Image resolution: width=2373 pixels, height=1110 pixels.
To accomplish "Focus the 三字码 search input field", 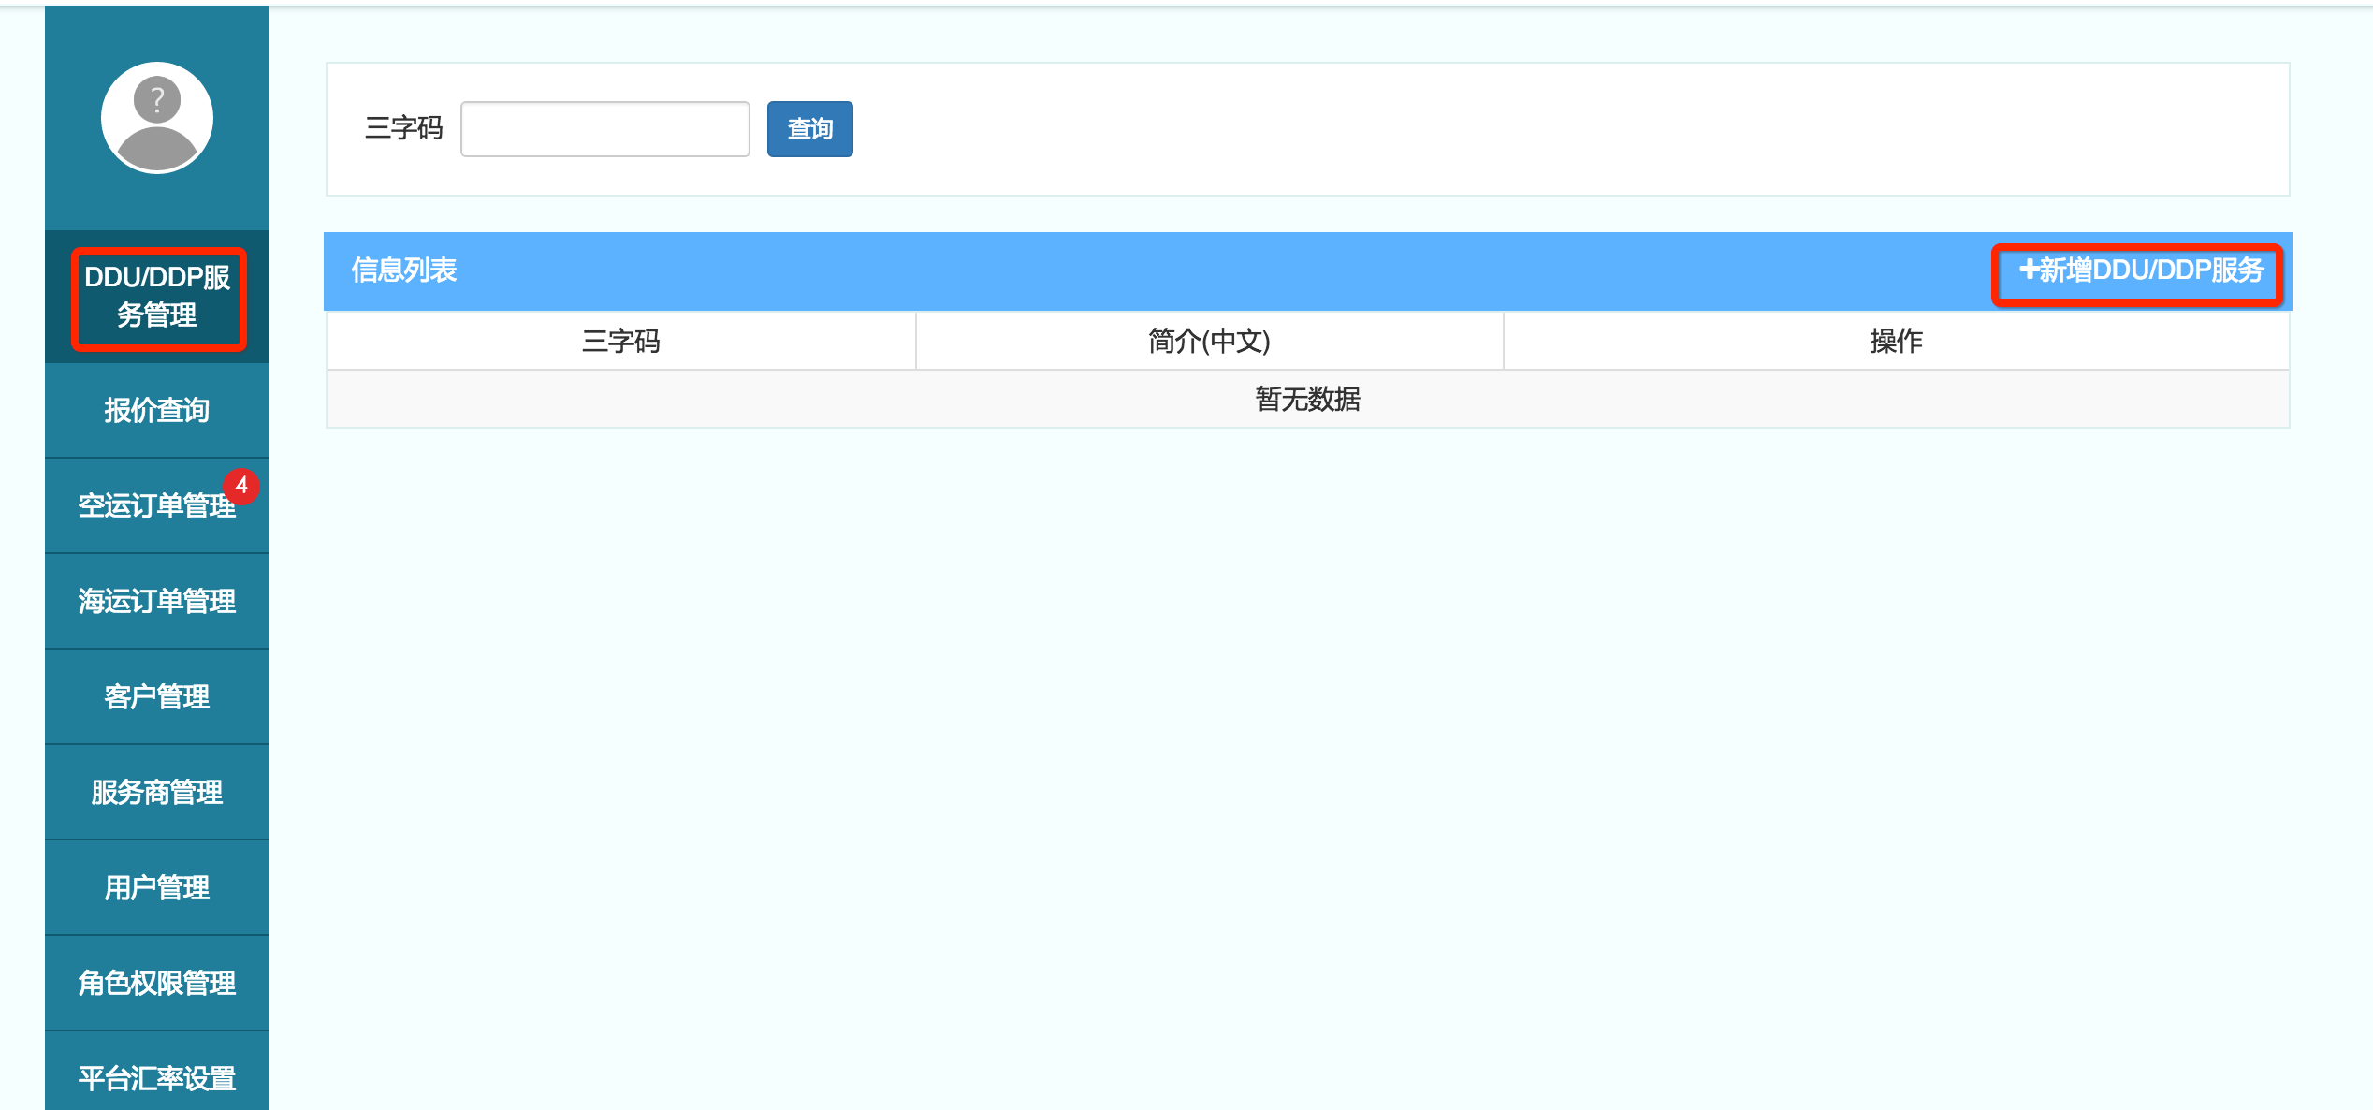I will click(x=605, y=129).
